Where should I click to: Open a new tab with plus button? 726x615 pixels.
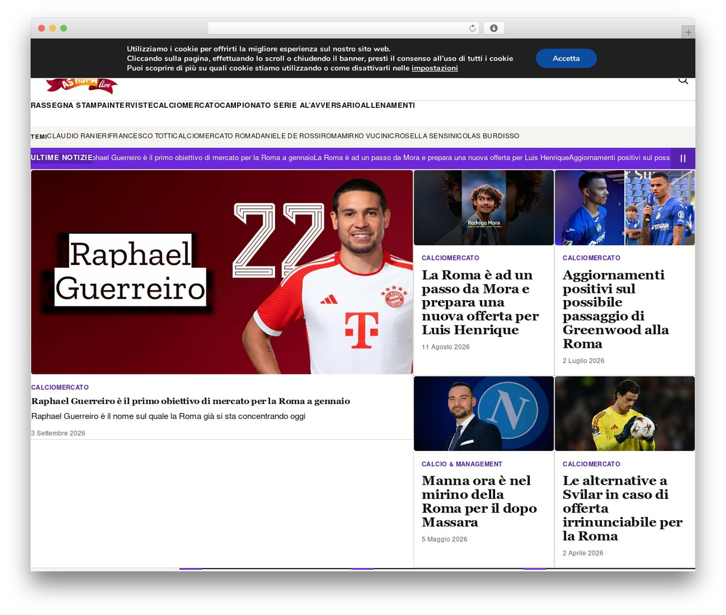688,32
